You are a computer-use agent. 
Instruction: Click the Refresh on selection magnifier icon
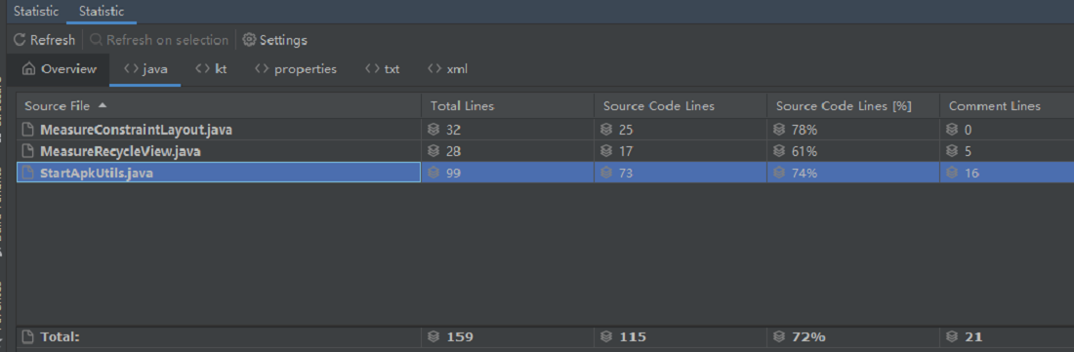point(97,40)
